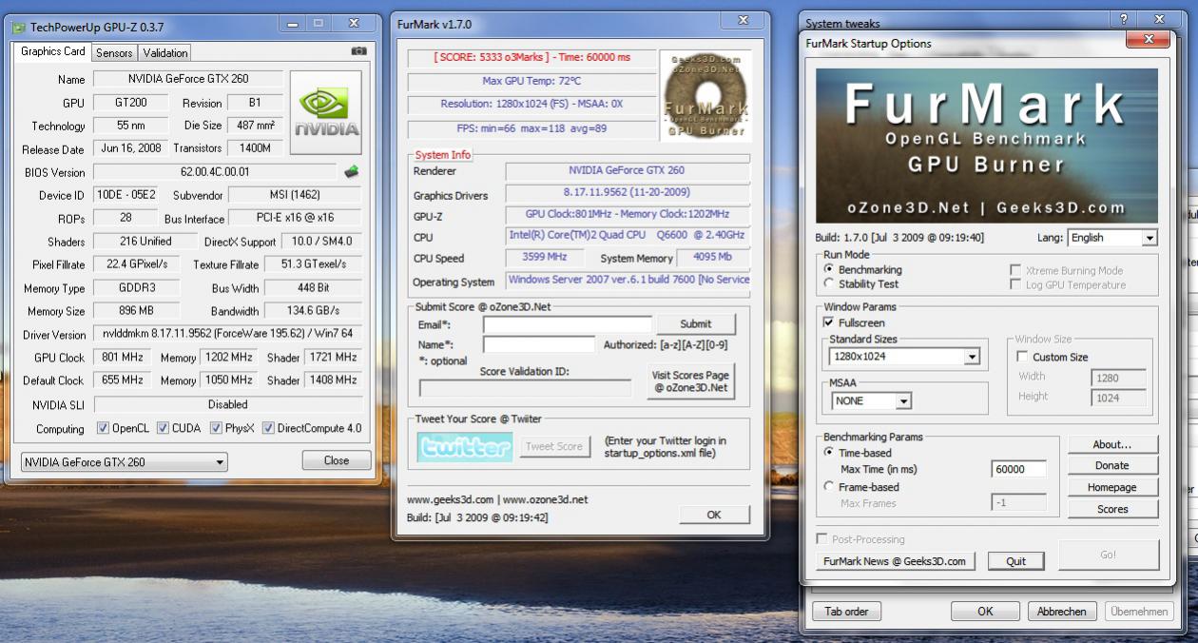Click the Bandwidth 134.6 GB/s field
The width and height of the screenshot is (1198, 643).
tap(313, 311)
